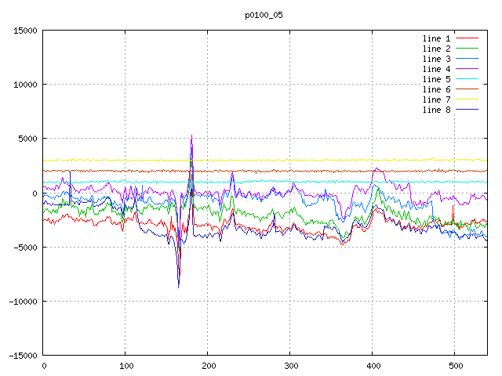Click the lowest blue trough near -9000
This screenshot has height=376, width=502.
[x=178, y=287]
